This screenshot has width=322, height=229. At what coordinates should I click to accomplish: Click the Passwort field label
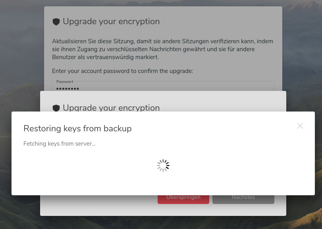(x=65, y=81)
